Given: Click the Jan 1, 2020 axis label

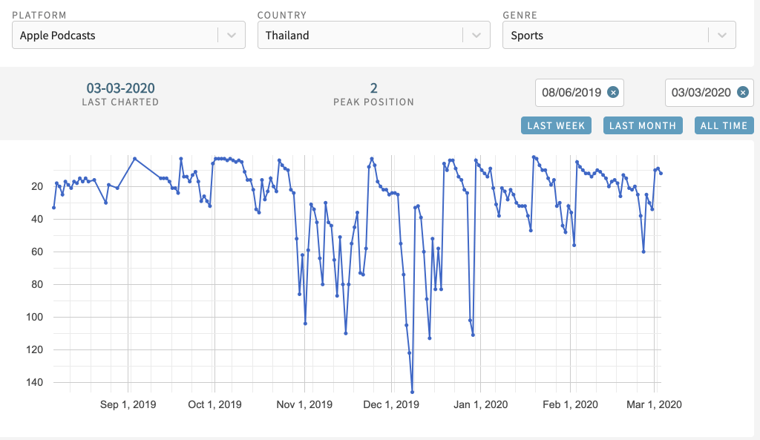Looking at the screenshot, I should click(x=479, y=404).
